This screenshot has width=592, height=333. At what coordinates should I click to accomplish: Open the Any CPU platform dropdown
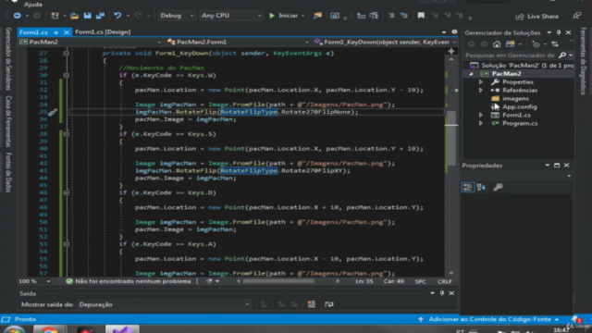tap(230, 16)
